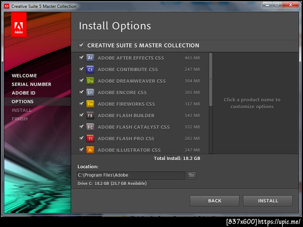Screen dimensions: 303x227
Task: Go to the Welcome step in sidebar
Action: click(24, 76)
